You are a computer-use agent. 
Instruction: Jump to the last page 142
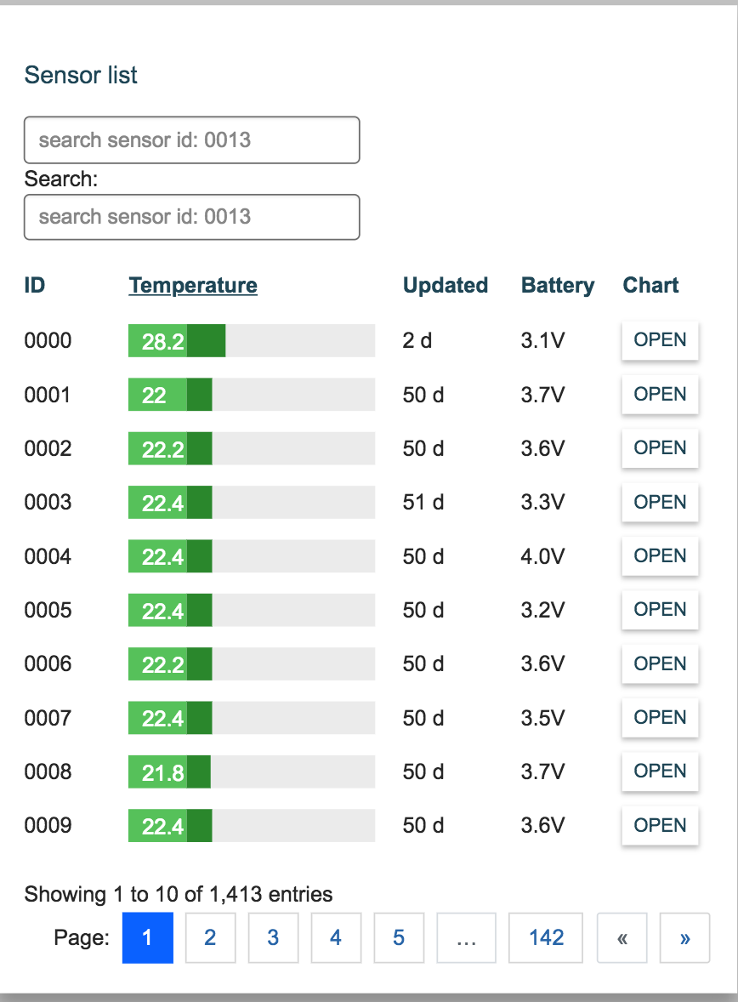(545, 937)
